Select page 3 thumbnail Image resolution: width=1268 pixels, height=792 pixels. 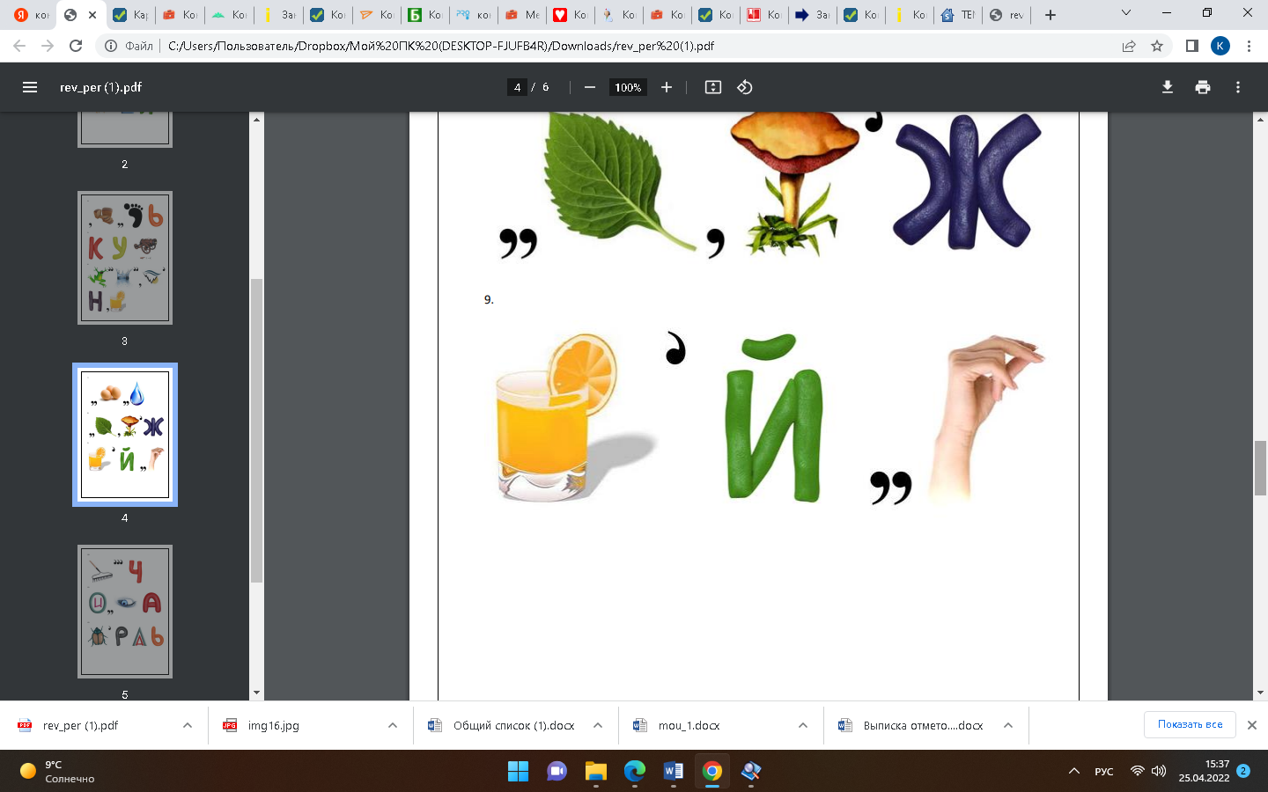pos(125,258)
